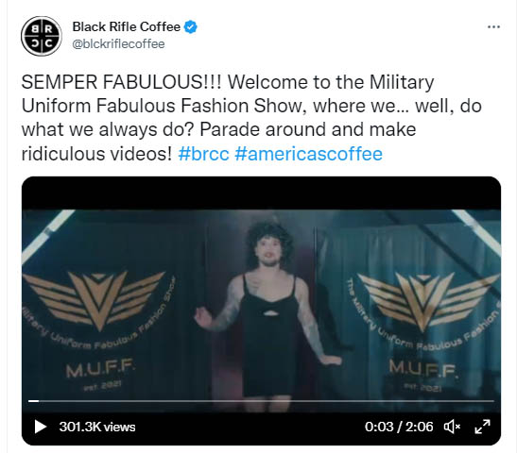Open the #brcc hashtag

pyautogui.click(x=203, y=154)
